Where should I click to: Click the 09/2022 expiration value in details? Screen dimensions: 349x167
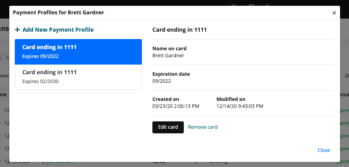click(162, 81)
